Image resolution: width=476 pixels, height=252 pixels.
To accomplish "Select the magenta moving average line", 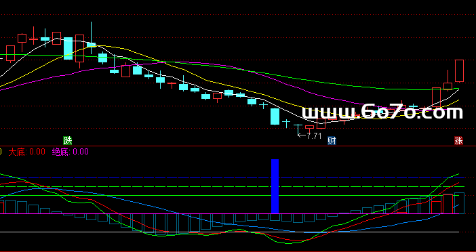I will [212, 64].
